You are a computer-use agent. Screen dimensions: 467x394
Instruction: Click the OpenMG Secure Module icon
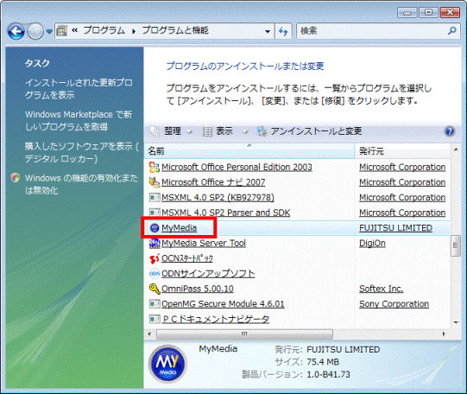click(x=155, y=303)
